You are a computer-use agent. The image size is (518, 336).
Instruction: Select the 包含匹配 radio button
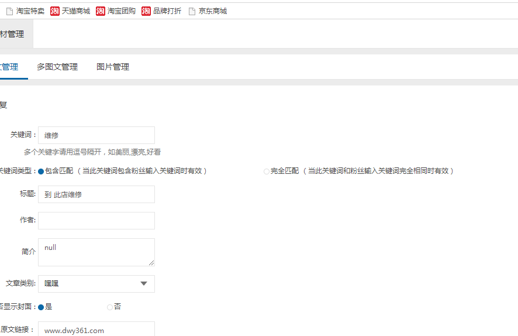[41, 172]
